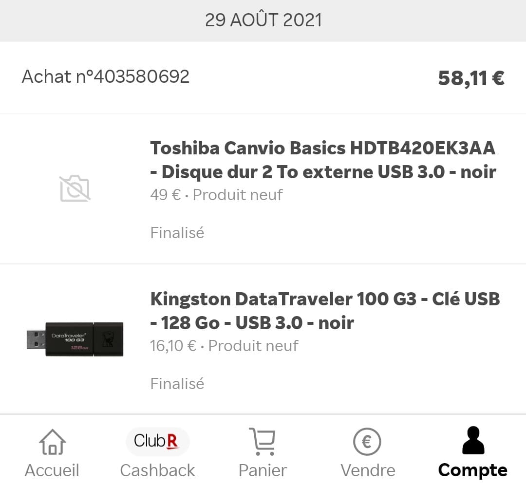Tap the Accueil home icon
The height and width of the screenshot is (486, 526).
tap(53, 442)
